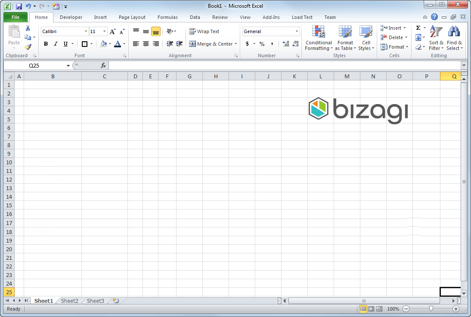Click the Clear eraser icon
This screenshot has width=471, height=317.
click(x=418, y=47)
